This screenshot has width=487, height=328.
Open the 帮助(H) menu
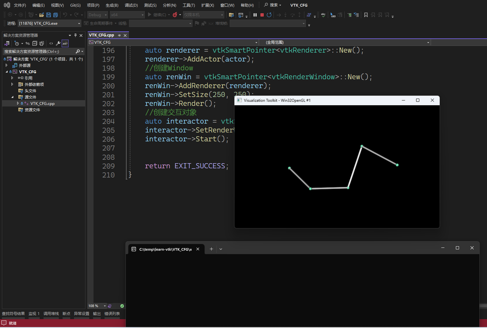tap(247, 5)
